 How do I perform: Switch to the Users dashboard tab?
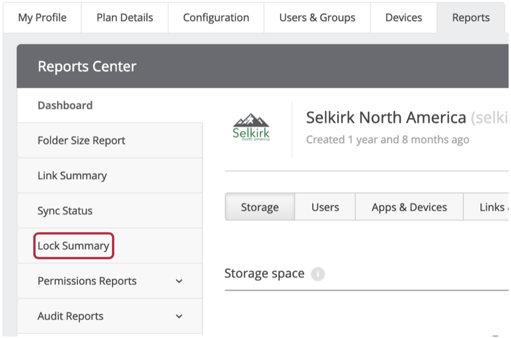[325, 207]
